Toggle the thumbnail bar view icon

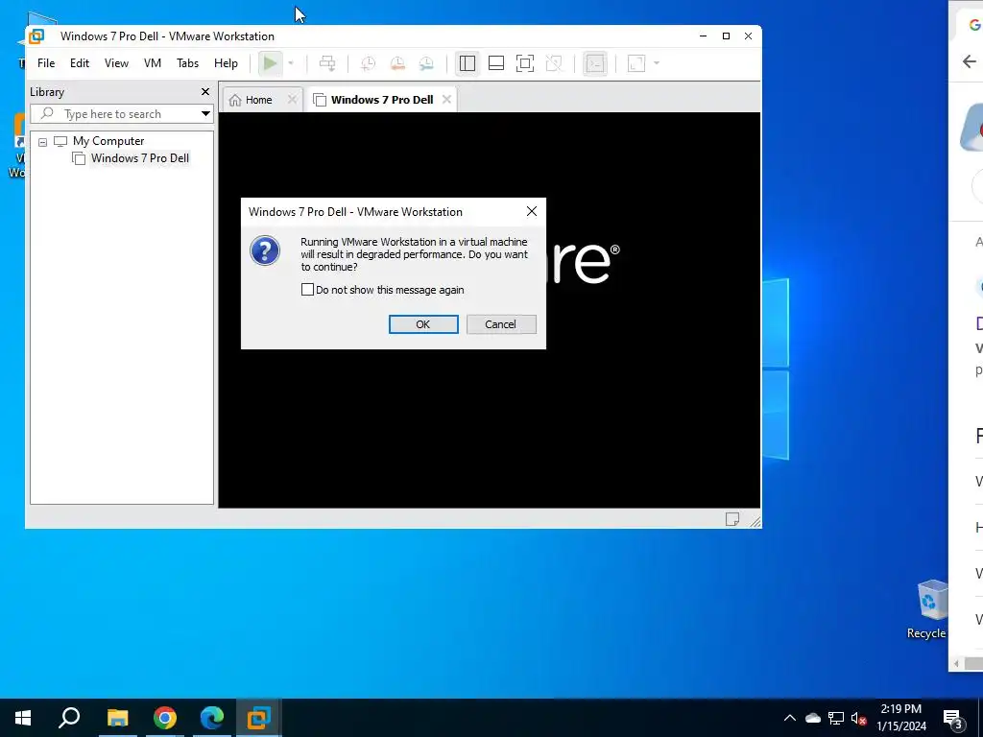coord(496,63)
